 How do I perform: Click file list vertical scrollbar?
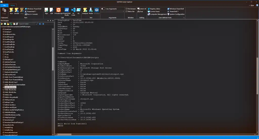click(53, 59)
